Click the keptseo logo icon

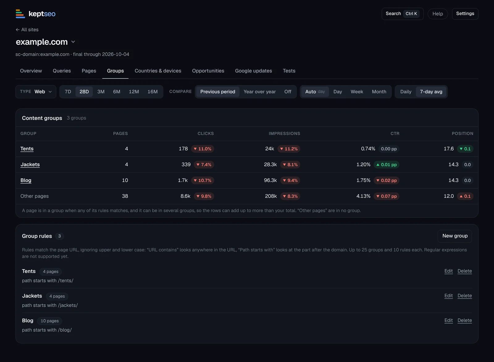(x=20, y=14)
